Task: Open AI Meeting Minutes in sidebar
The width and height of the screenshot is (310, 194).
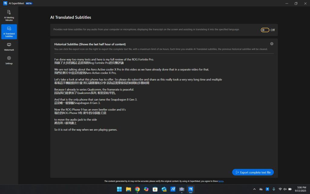Action: tap(9, 15)
